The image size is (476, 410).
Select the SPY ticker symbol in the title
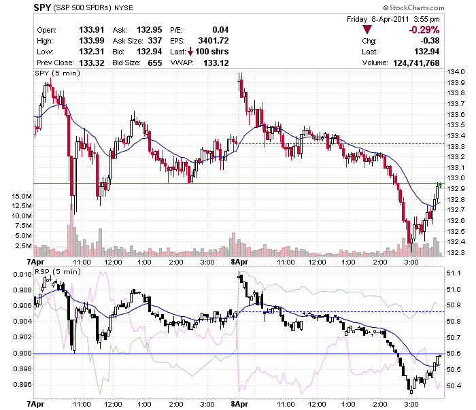[42, 7]
